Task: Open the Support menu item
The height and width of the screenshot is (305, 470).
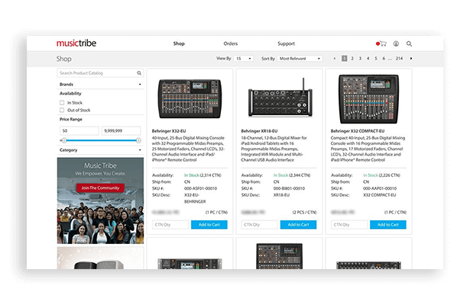Action: click(287, 43)
